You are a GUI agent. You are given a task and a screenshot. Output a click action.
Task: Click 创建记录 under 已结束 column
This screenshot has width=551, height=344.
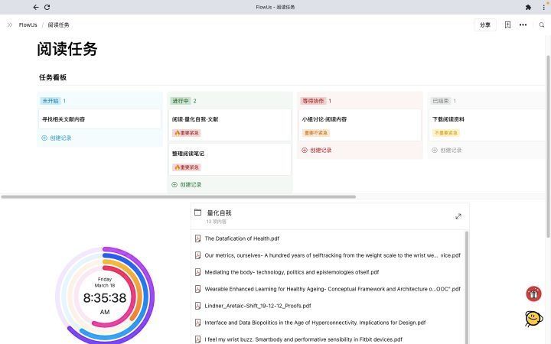pyautogui.click(x=447, y=151)
